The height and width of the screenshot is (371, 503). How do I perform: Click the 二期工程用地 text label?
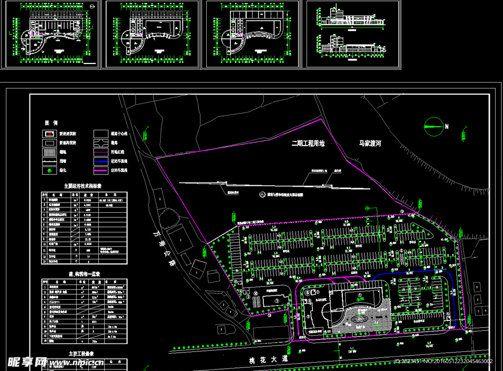tap(308, 143)
